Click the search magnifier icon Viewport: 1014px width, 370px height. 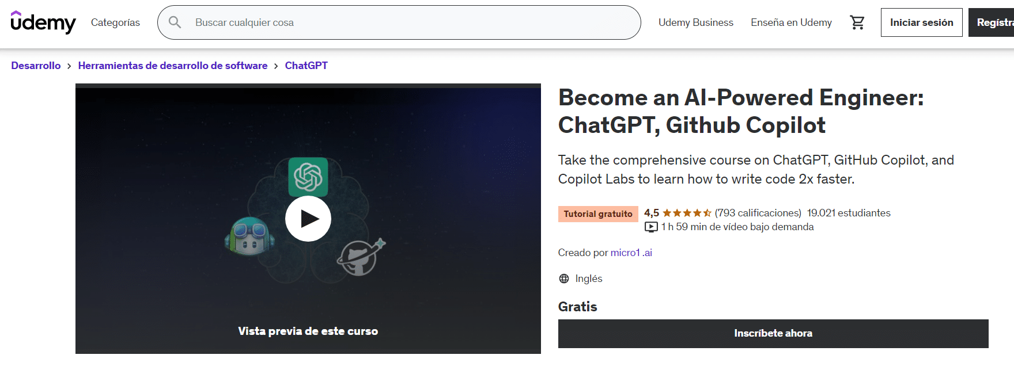coord(175,22)
